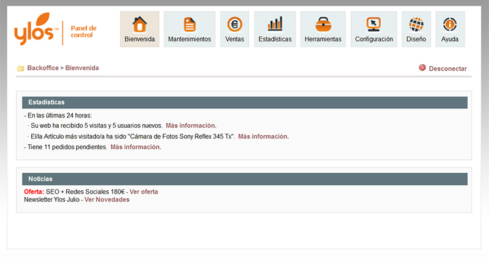Open the Ver Novedades newsletter link
This screenshot has width=489, height=257.
[x=107, y=199]
